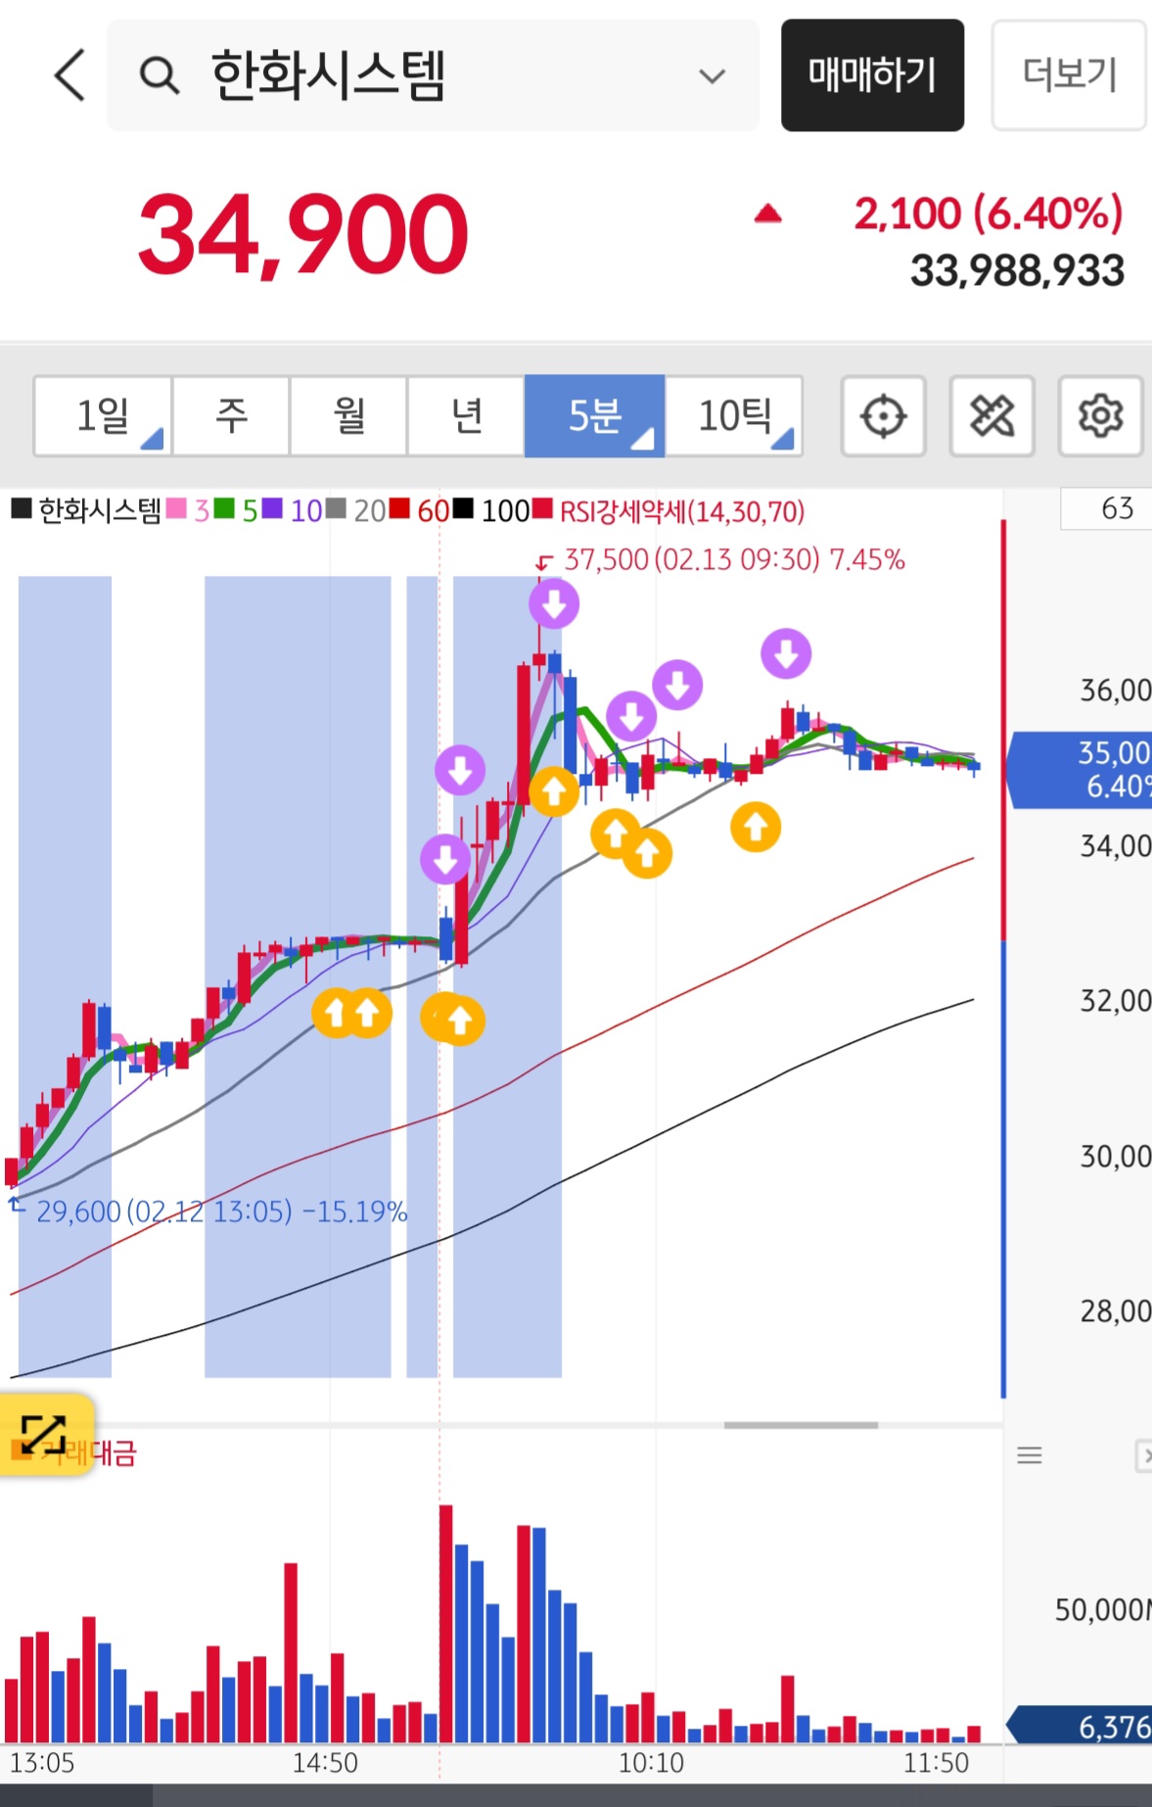The width and height of the screenshot is (1152, 1807).
Task: Open the 1일 tab's period dropdown corner
Action: tap(153, 439)
